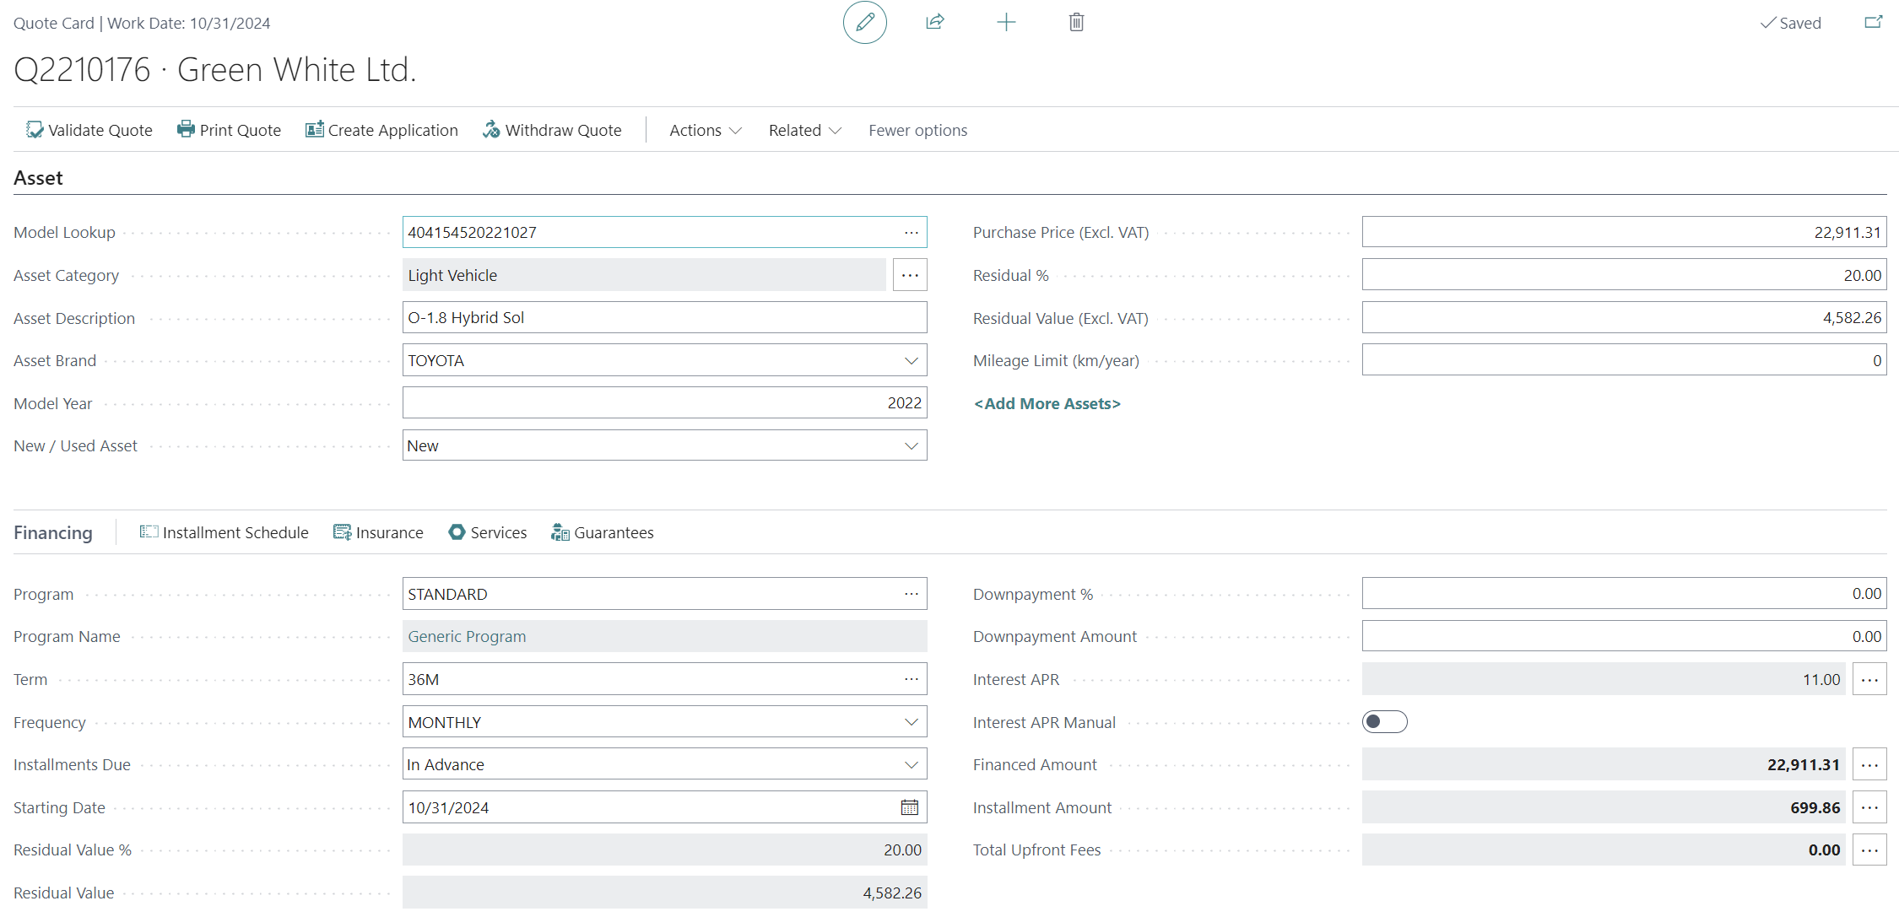This screenshot has height=917, width=1899.
Task: Click the Model Year input field
Action: 664,402
